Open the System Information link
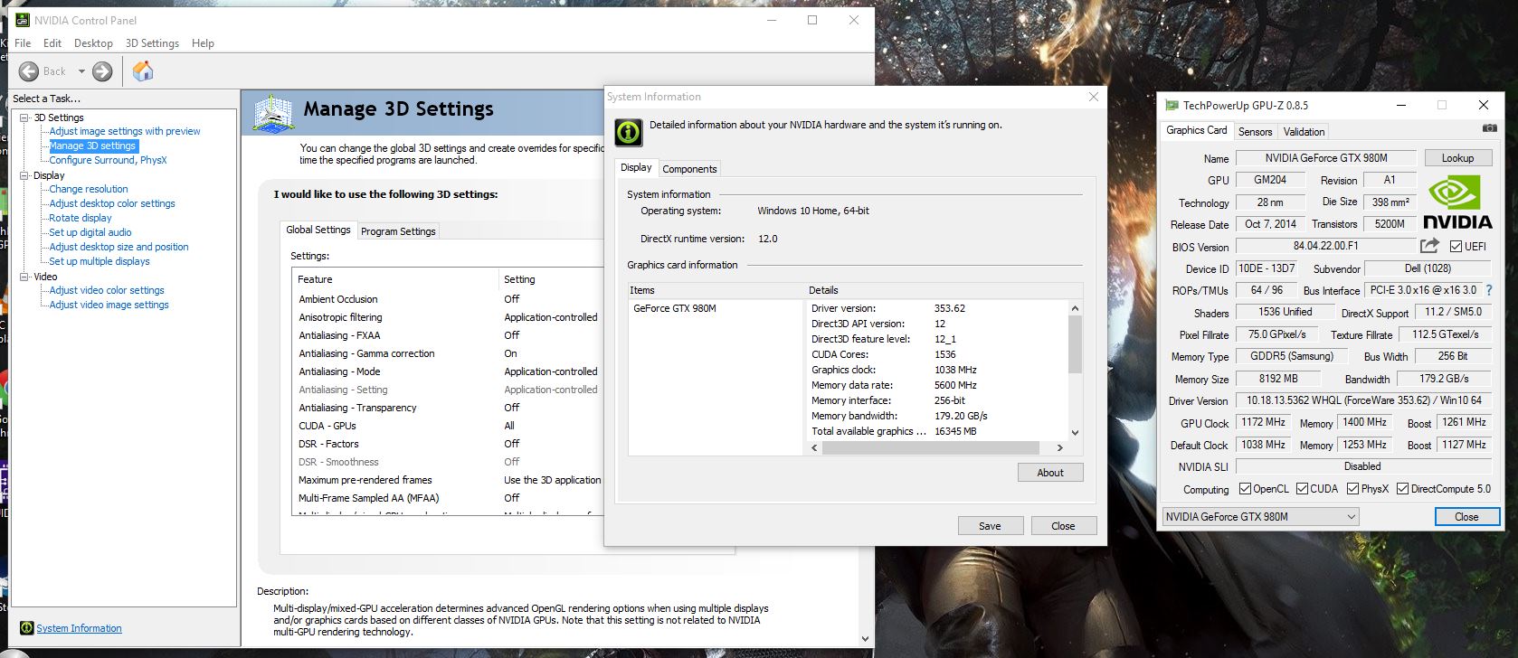The image size is (1518, 658). pos(79,628)
